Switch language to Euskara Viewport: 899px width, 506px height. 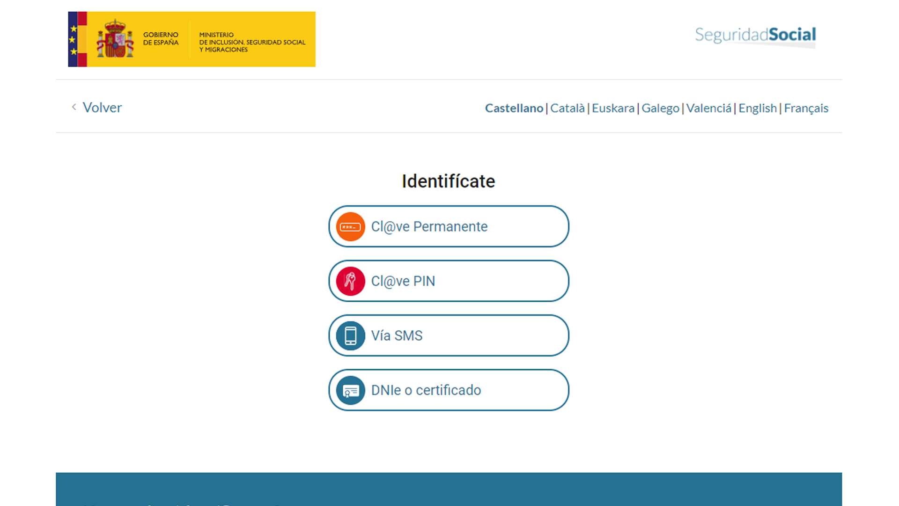613,108
